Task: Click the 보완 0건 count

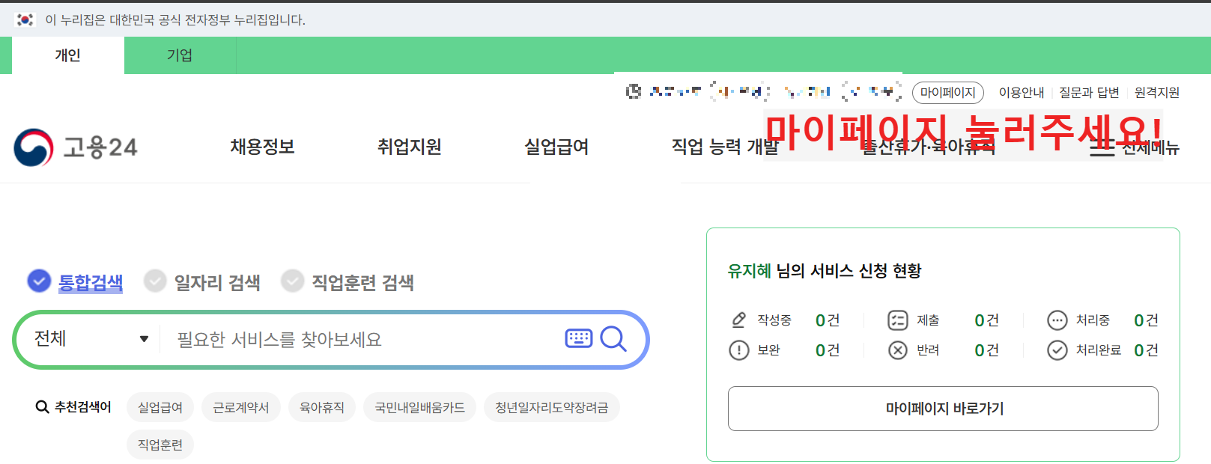Action: click(x=828, y=350)
